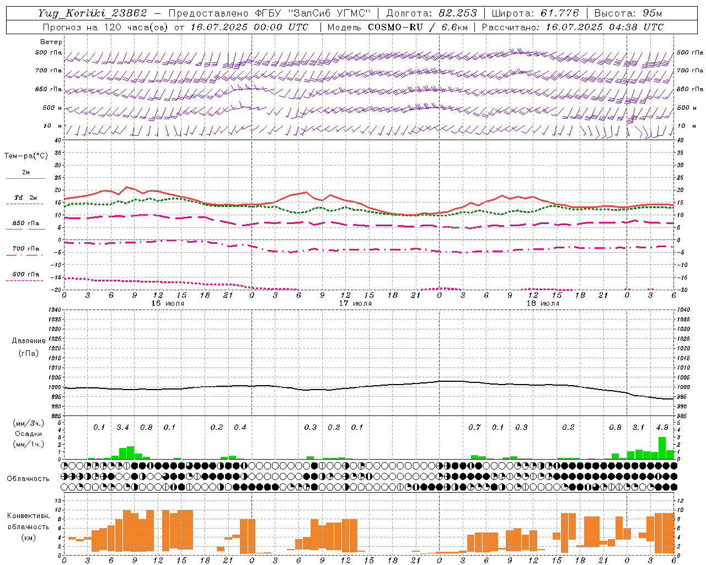Image resolution: width=706 pixels, height=565 pixels.
Task: Select the 'Долгота: 82.253' header value
Action: click(x=432, y=13)
